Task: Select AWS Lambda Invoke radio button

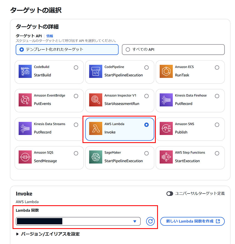Action: coord(146,125)
